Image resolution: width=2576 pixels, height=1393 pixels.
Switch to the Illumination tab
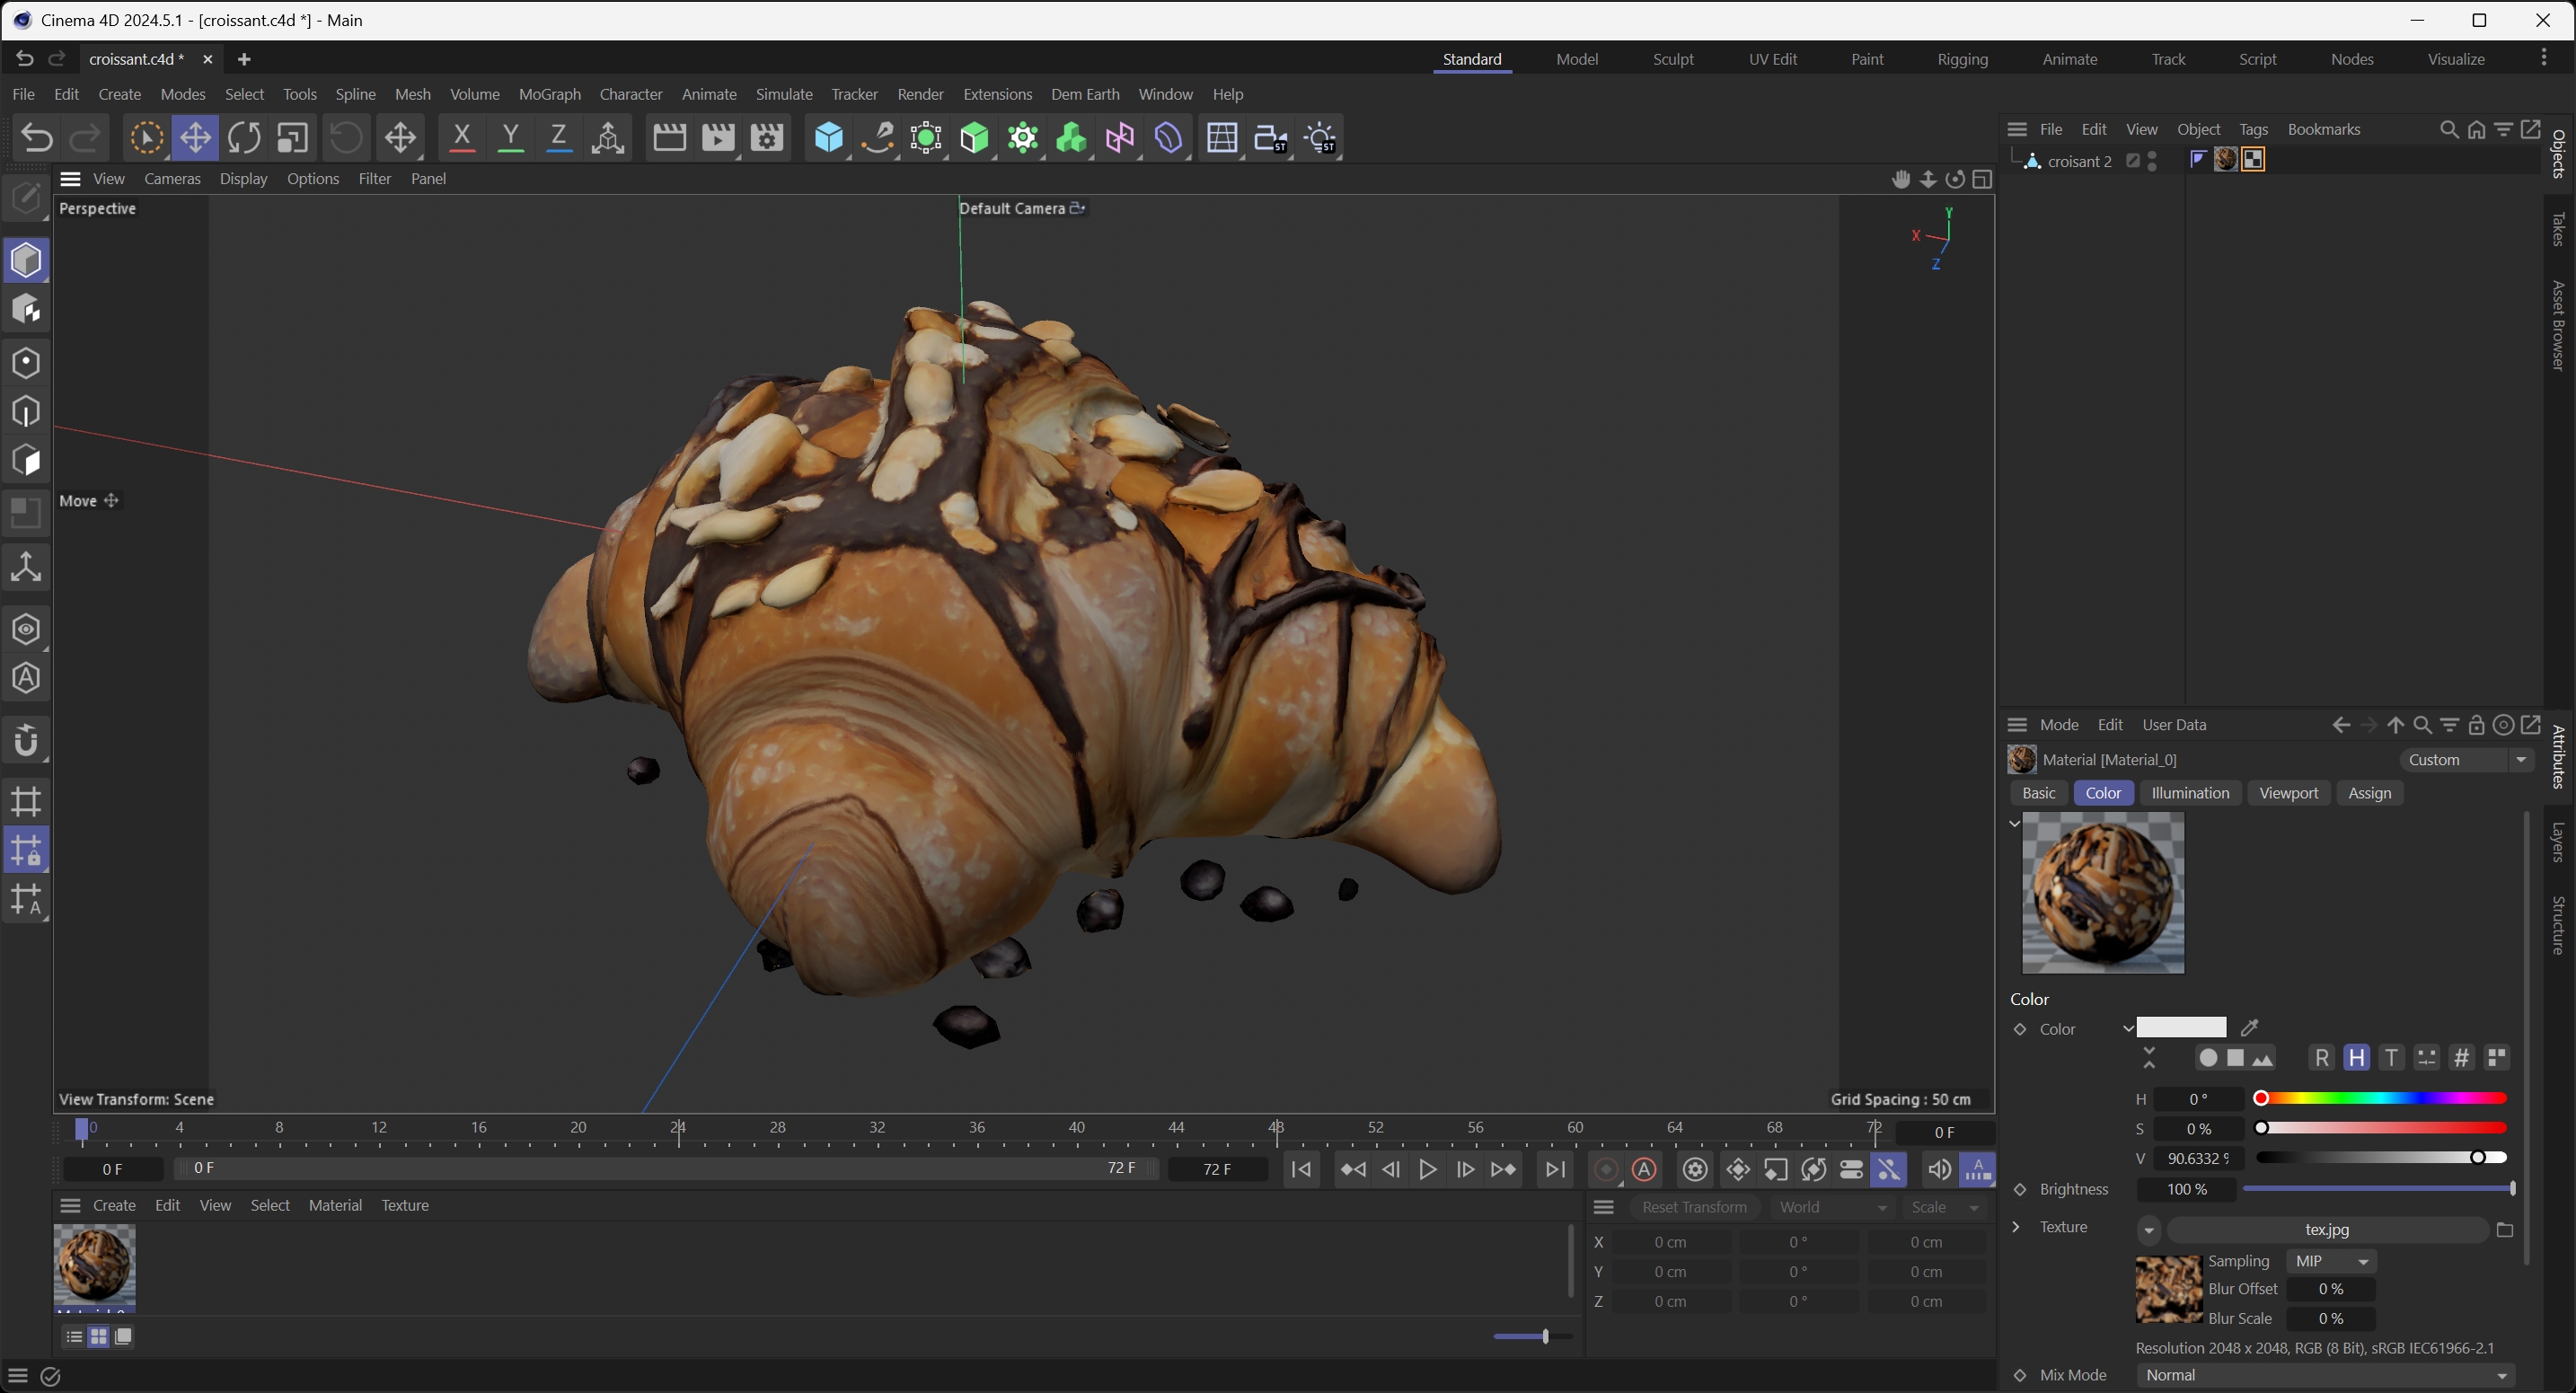[2190, 793]
